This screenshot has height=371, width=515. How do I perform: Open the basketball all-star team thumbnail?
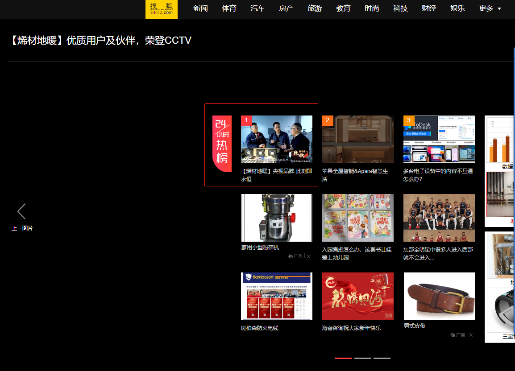439,218
